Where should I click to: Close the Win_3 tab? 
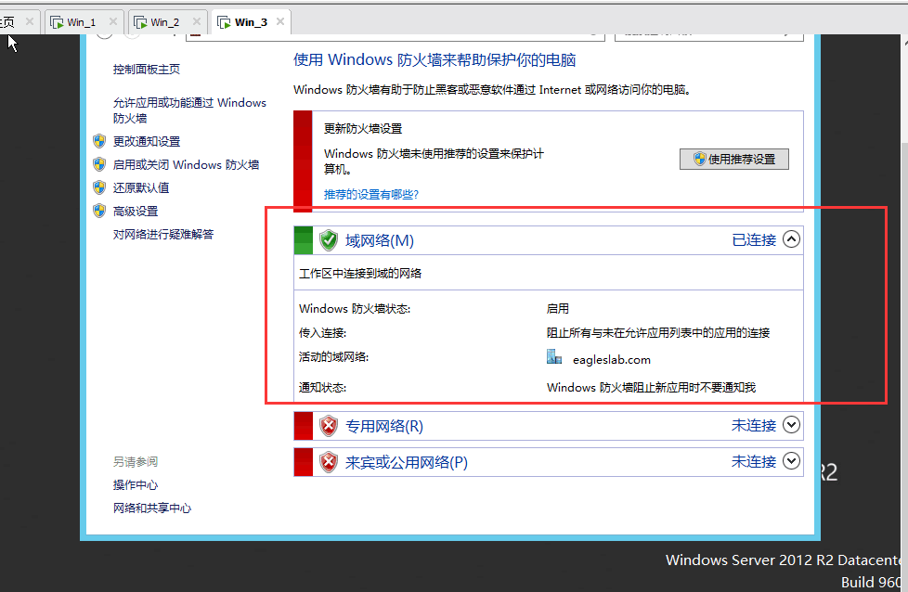tap(280, 22)
